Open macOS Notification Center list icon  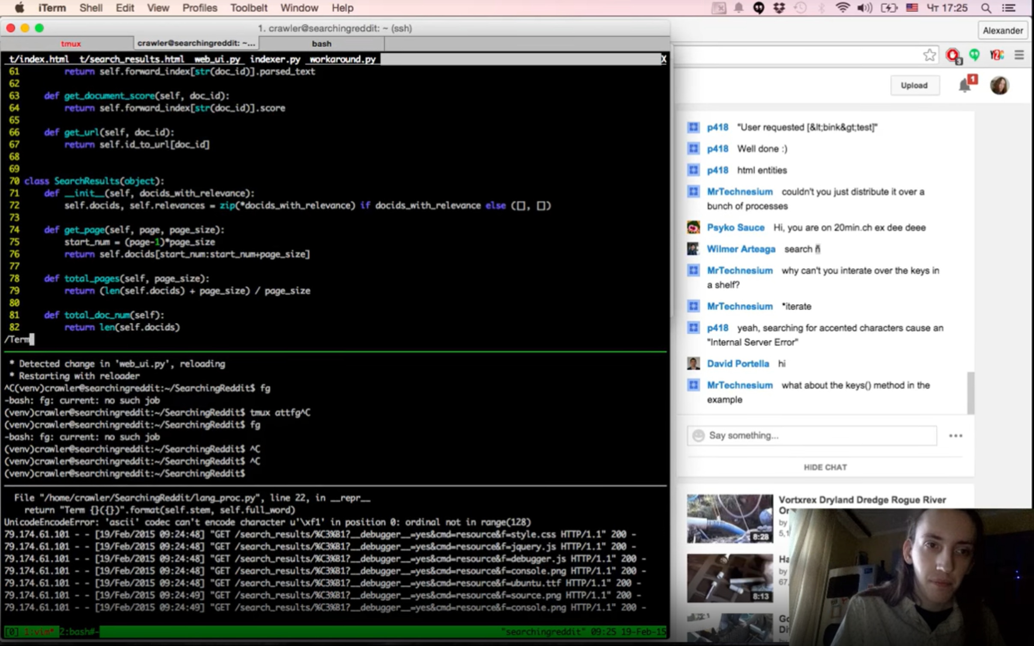click(1009, 8)
